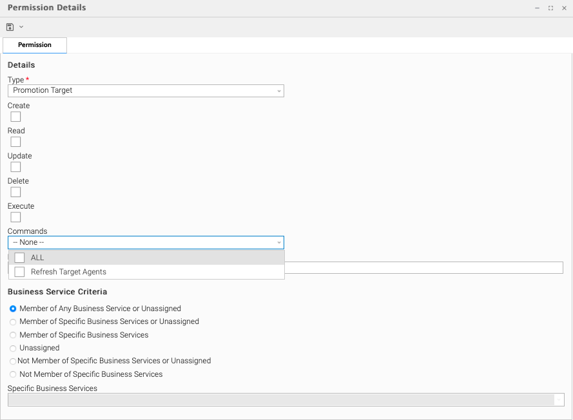Tick the Read permission checkbox
This screenshot has width=573, height=420.
coord(15,142)
